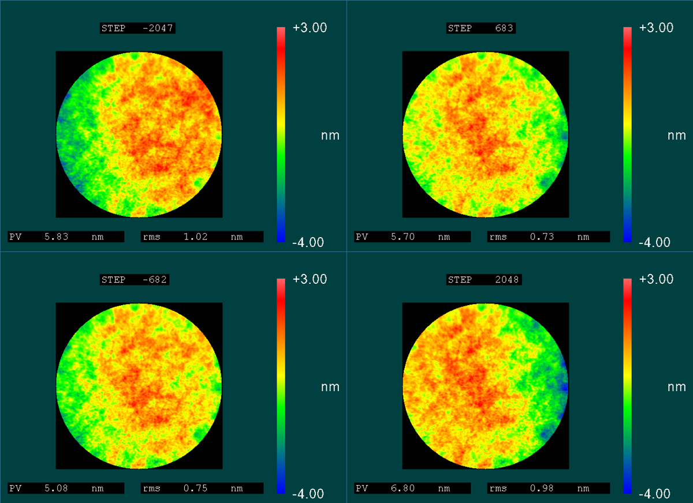
Task: Click the PV 5.83 nm readout
Action: click(x=66, y=237)
